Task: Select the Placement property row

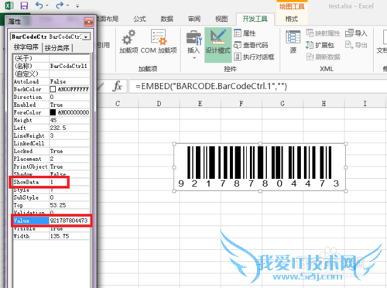Action: tap(51, 159)
